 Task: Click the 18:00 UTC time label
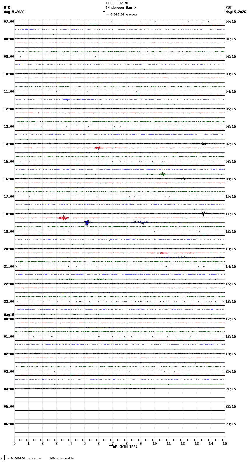point(9,214)
